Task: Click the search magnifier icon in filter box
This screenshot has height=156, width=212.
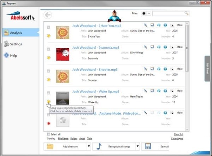Action: coord(187,13)
